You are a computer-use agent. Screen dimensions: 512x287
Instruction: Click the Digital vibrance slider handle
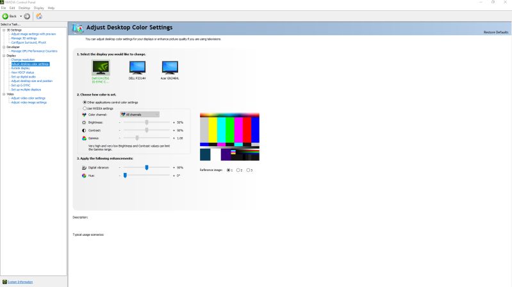click(x=147, y=167)
